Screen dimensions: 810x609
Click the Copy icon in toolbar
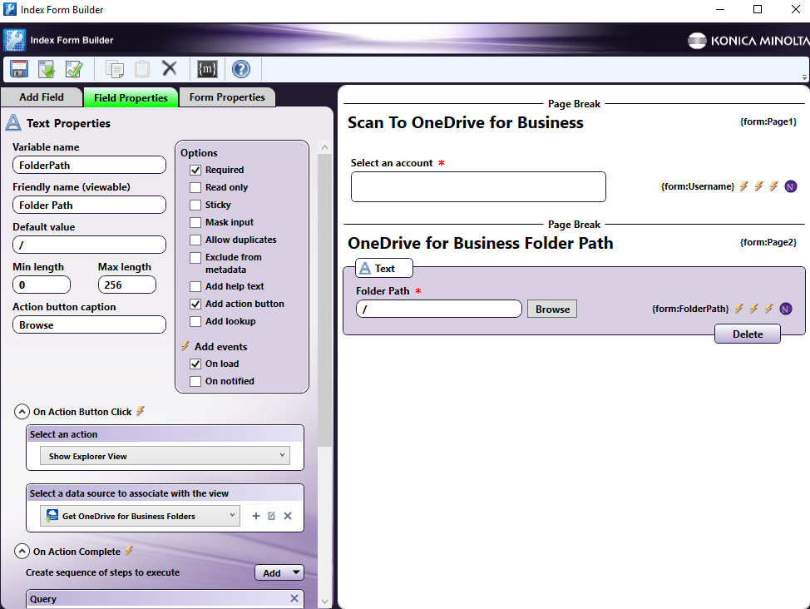(x=114, y=69)
